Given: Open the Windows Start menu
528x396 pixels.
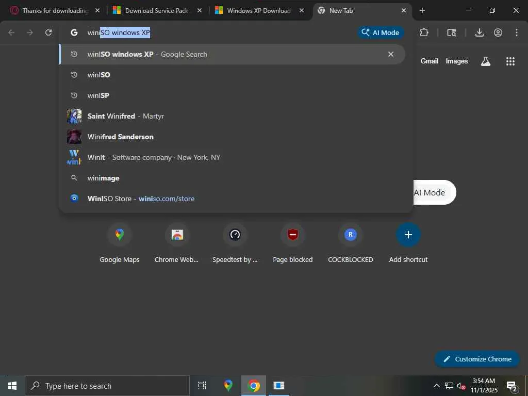Looking at the screenshot, I should tap(12, 386).
